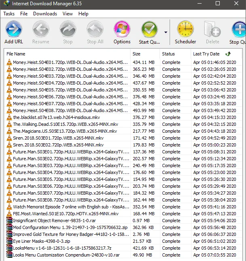The height and width of the screenshot is (261, 246).
Task: Click date Apr 05 05:41:16 2020
Action: pos(214,207)
